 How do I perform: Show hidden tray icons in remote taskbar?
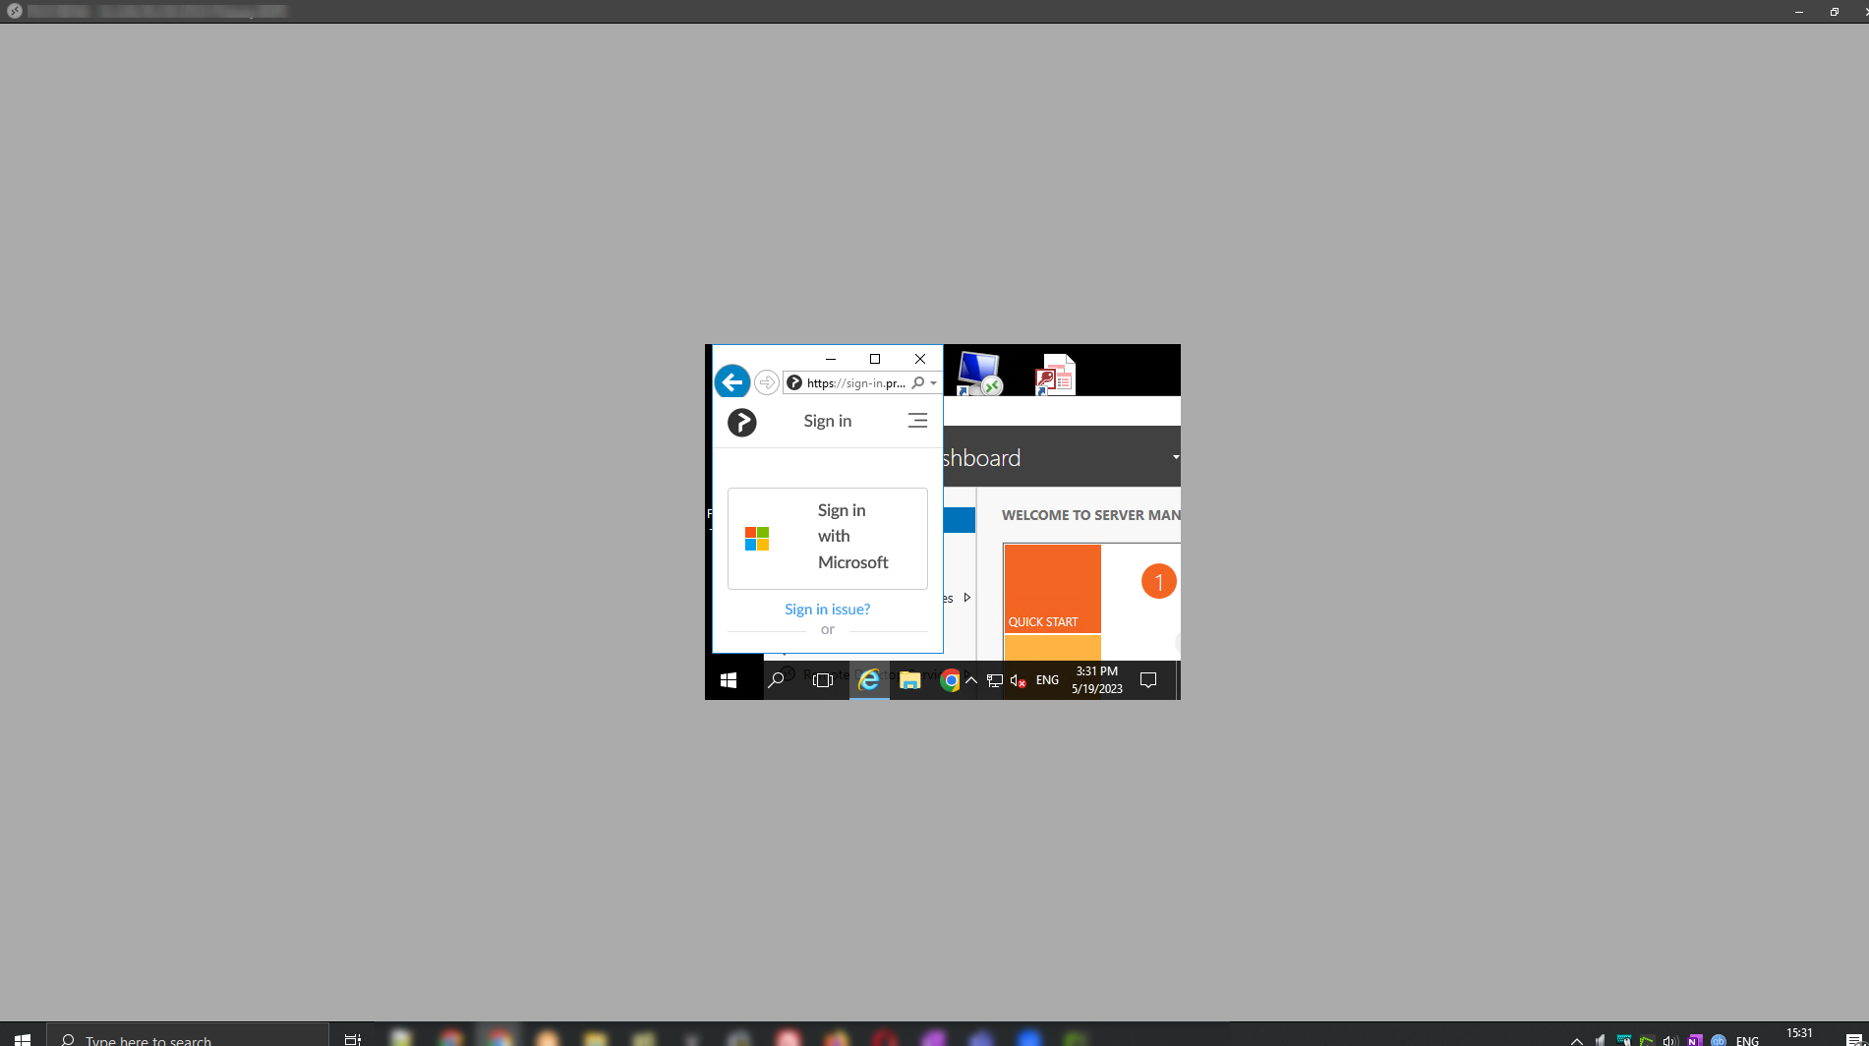(x=971, y=680)
